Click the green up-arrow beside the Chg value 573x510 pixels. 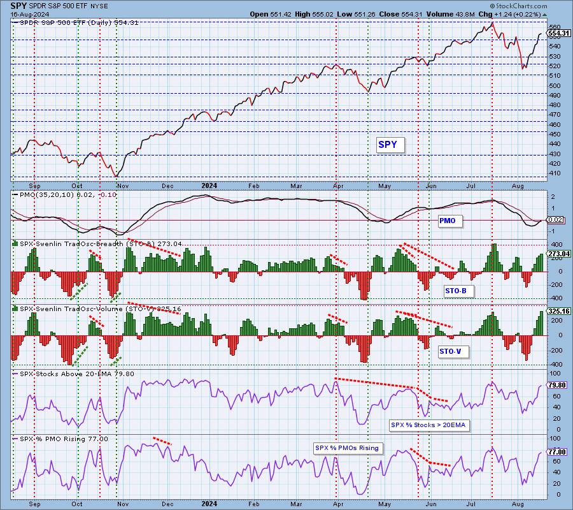click(x=544, y=15)
